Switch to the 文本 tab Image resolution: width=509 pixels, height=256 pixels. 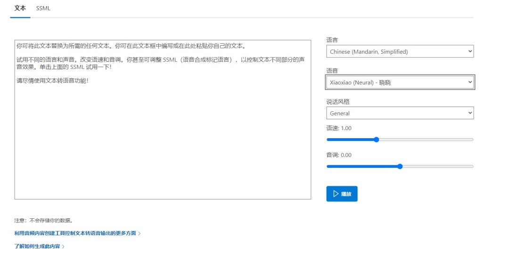pos(20,8)
